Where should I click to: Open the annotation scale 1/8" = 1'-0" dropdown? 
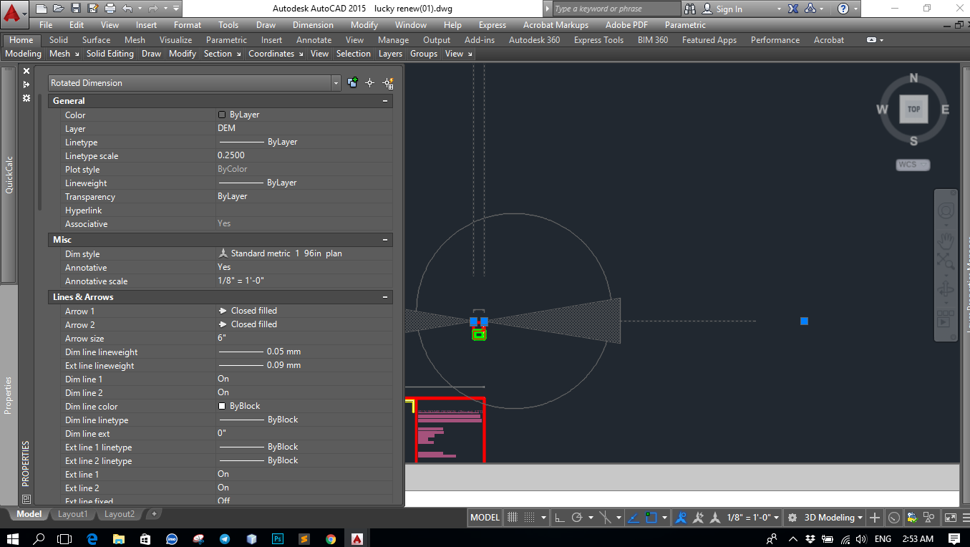click(775, 517)
